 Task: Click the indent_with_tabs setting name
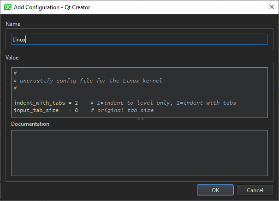pos(38,102)
